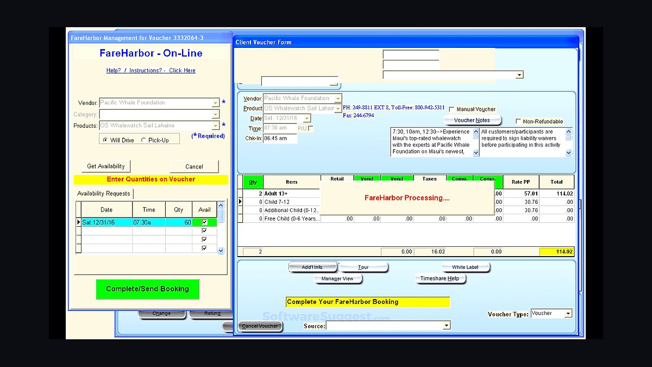
Task: Select the 07:30a time cell
Action: [149, 222]
